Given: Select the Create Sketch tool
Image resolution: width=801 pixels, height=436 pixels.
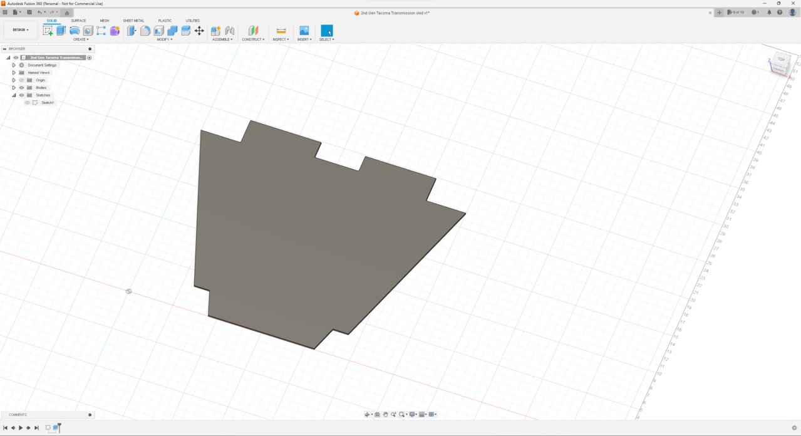Looking at the screenshot, I should [x=48, y=31].
